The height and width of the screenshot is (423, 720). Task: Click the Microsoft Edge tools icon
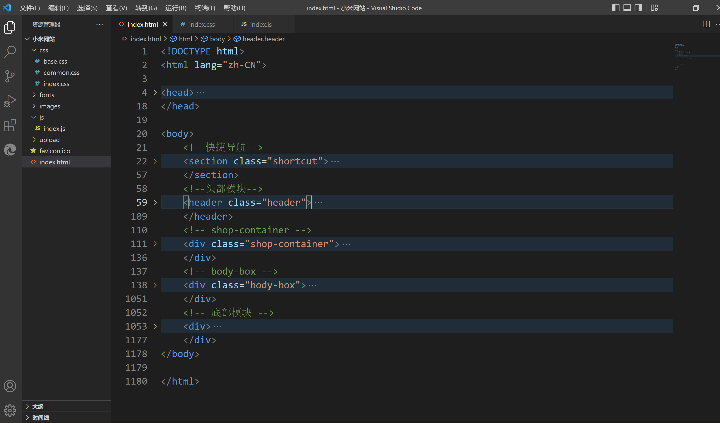point(10,150)
